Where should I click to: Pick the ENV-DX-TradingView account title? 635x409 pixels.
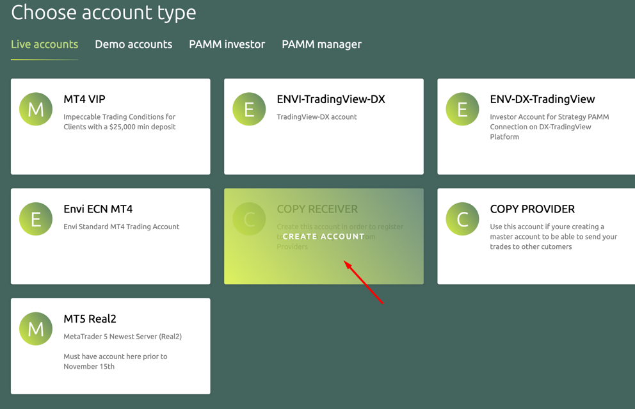(542, 99)
